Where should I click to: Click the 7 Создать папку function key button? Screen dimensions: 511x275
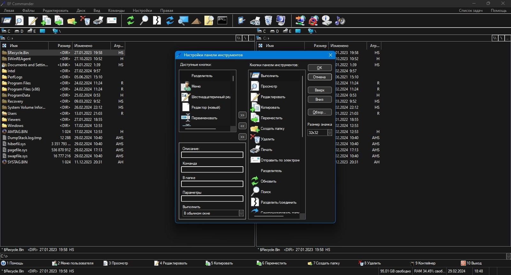tap(324, 263)
